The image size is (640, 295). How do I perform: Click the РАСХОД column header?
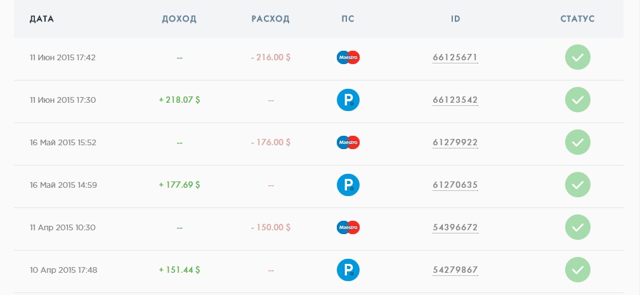[x=270, y=19]
